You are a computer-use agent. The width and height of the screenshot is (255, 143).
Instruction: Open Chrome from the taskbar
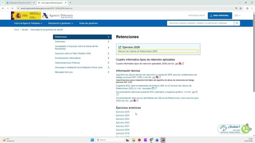pyautogui.click(x=151, y=140)
